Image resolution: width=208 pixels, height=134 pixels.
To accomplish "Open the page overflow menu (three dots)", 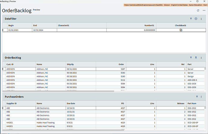I will tap(204, 11).
